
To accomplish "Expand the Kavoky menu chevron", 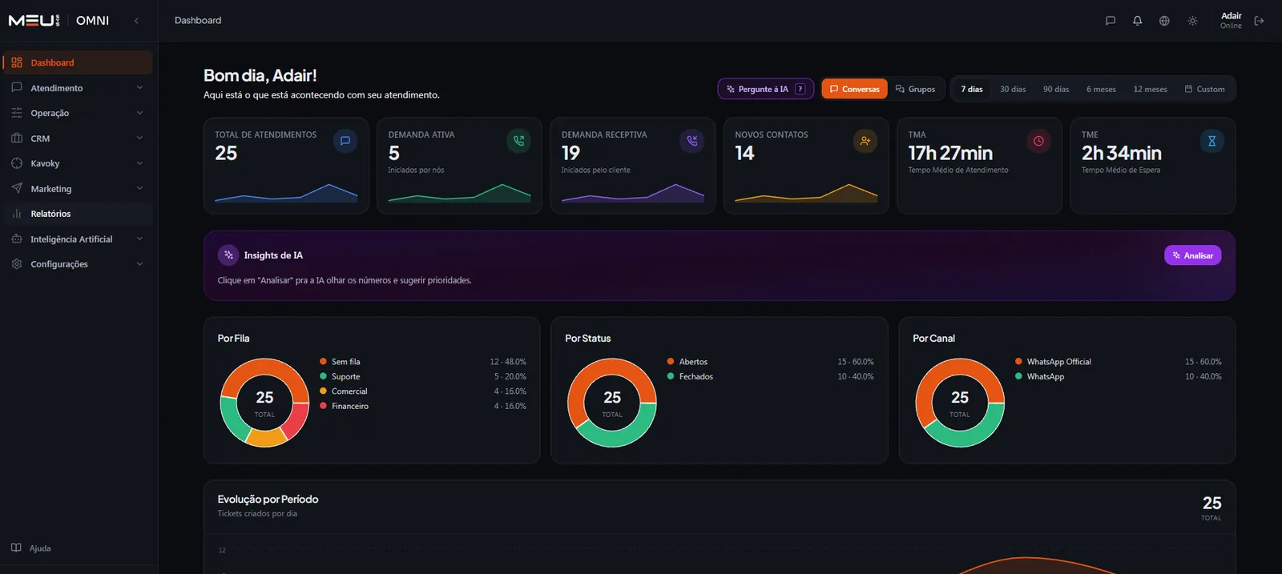I will pos(139,163).
